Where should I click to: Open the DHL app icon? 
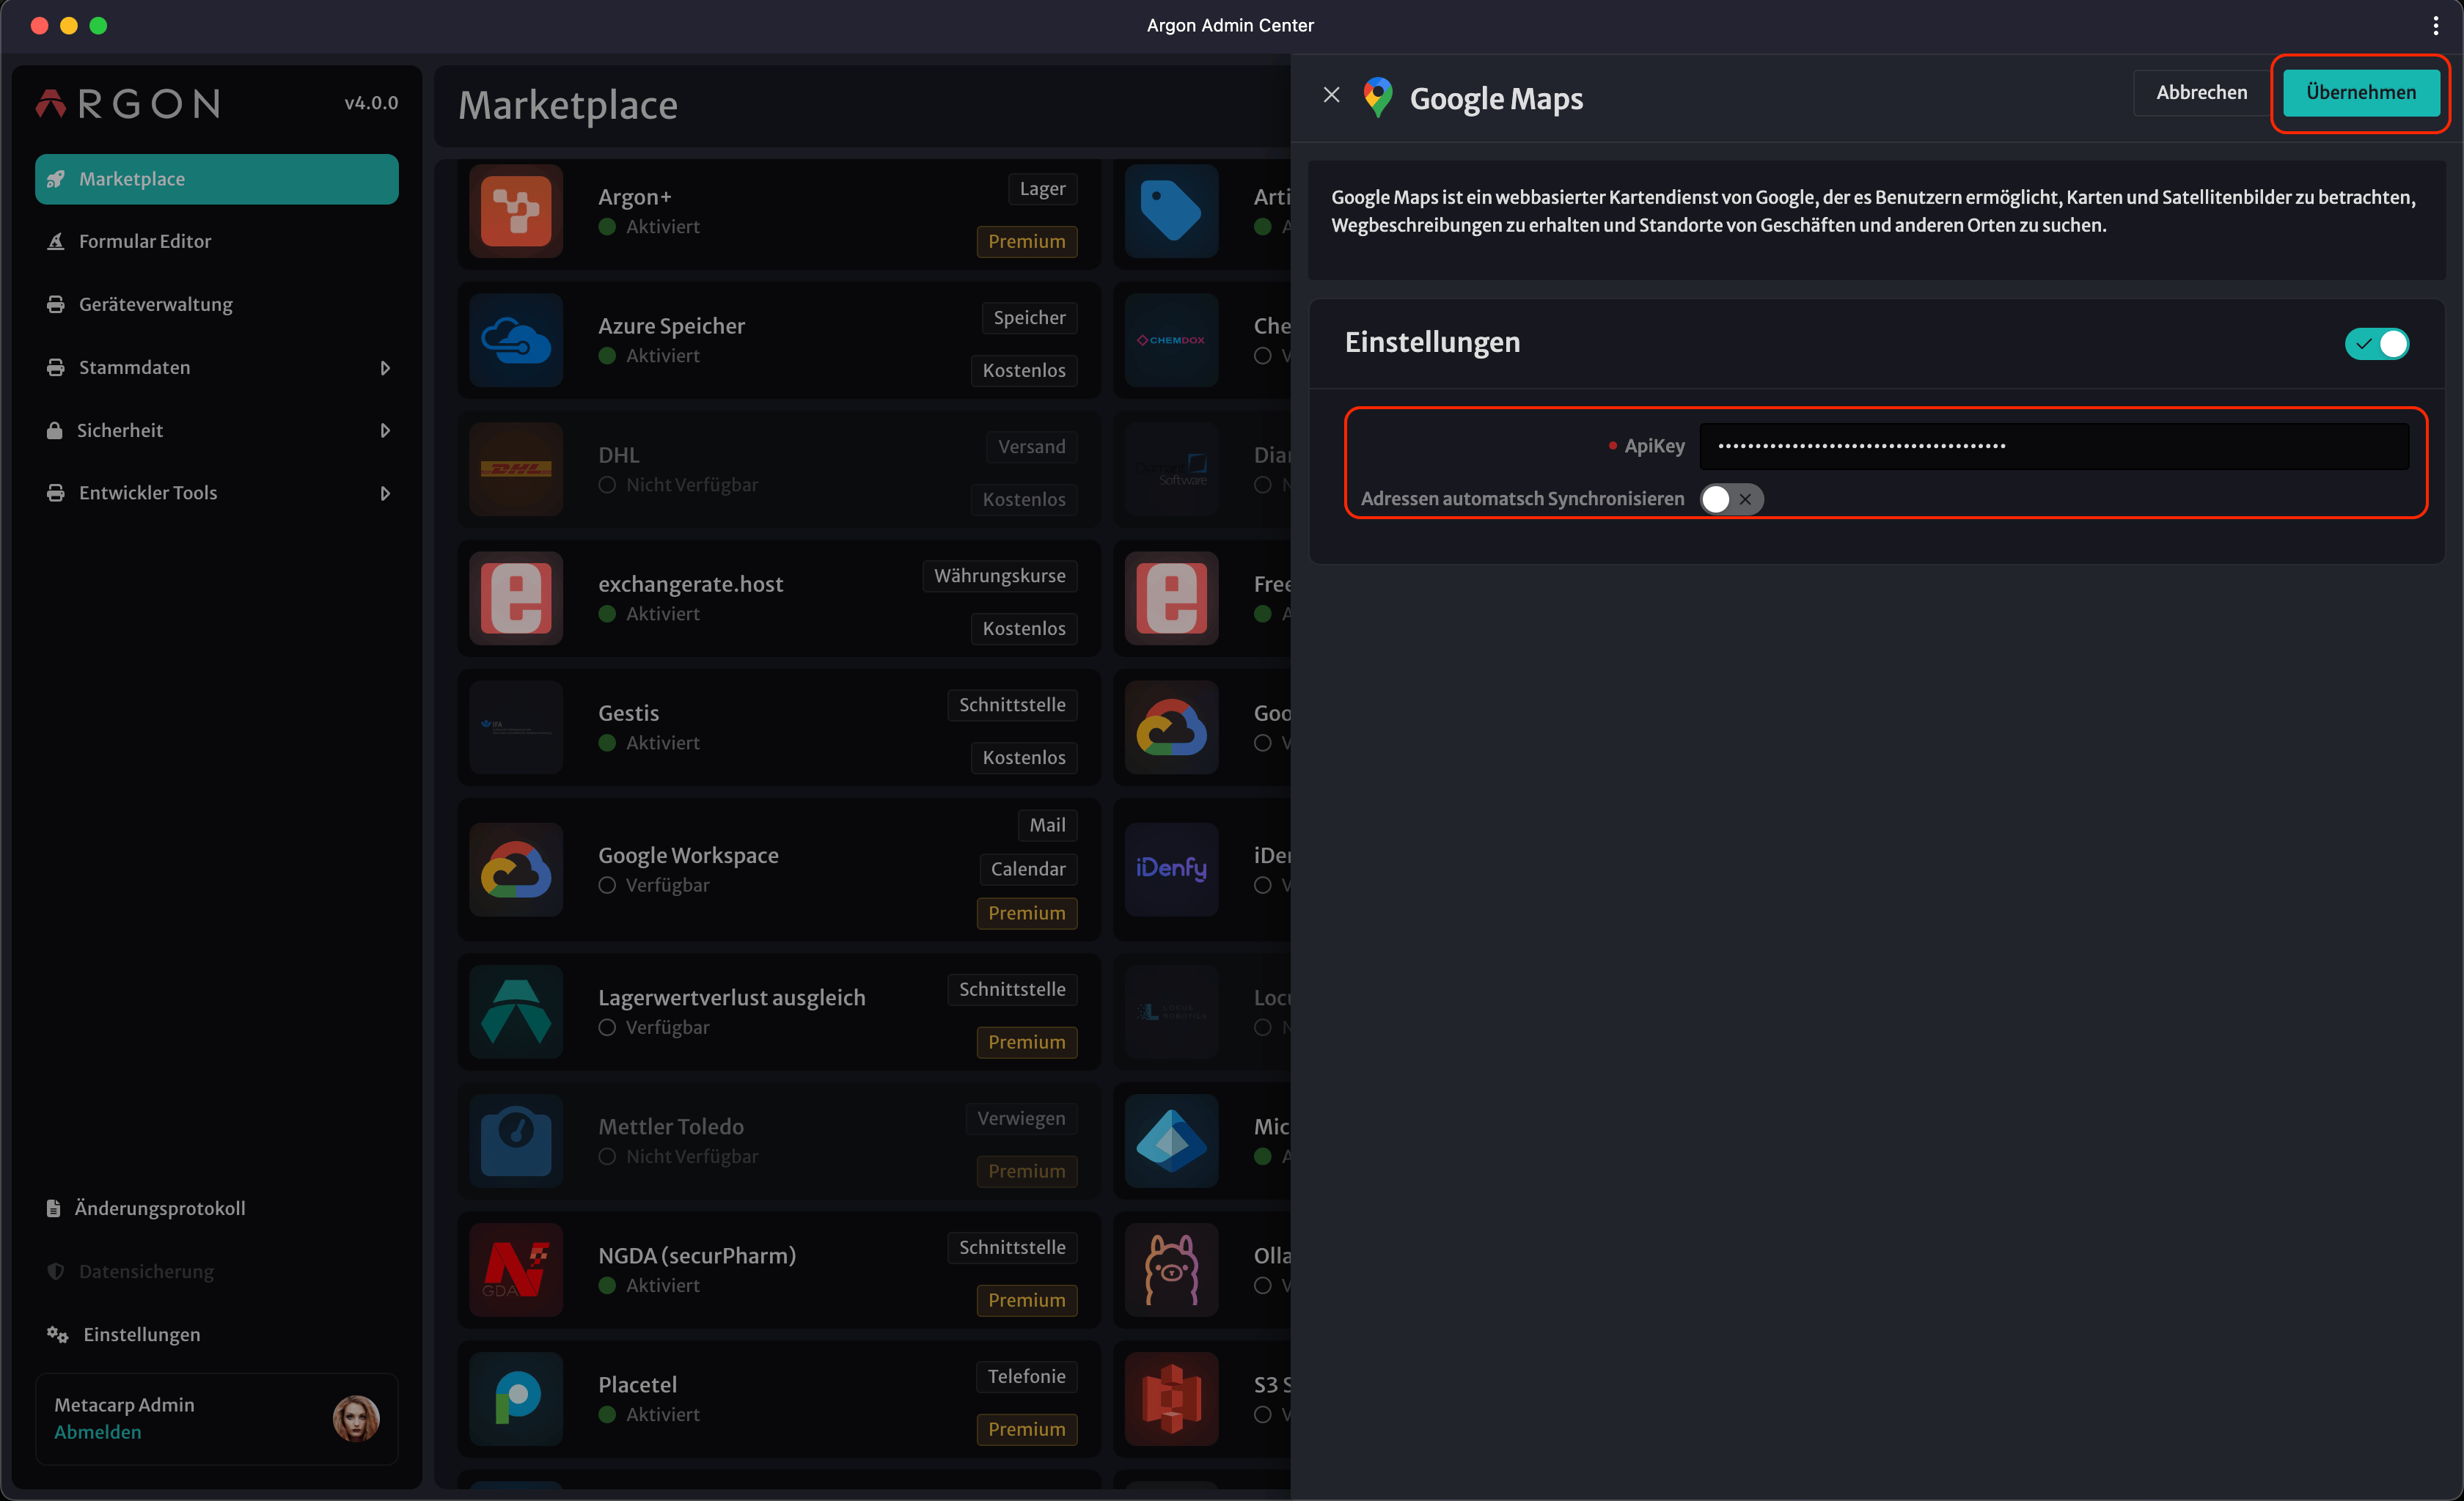516,469
